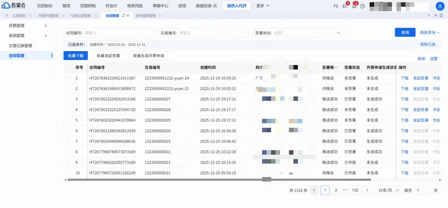
Task: Open the 税务风险 top menu
Action: click(x=135, y=6)
